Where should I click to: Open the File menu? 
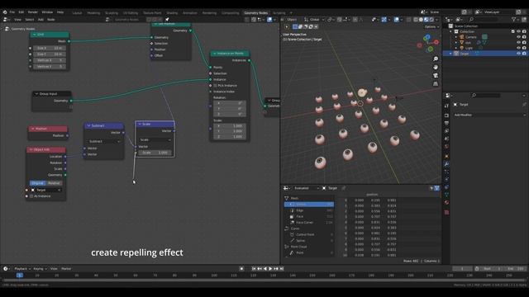pyautogui.click(x=12, y=12)
